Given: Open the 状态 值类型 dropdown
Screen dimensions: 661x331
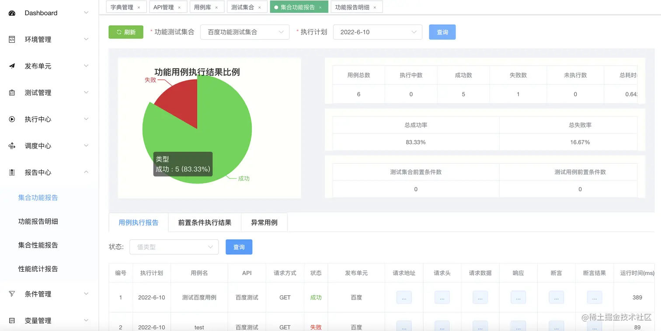Looking at the screenshot, I should coord(174,247).
